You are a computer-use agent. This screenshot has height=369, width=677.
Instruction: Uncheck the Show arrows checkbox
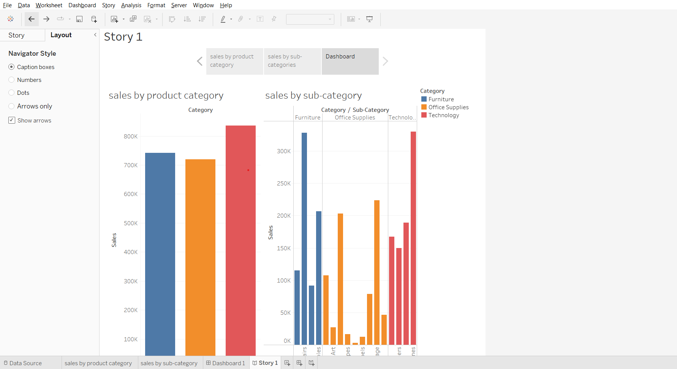tap(12, 120)
